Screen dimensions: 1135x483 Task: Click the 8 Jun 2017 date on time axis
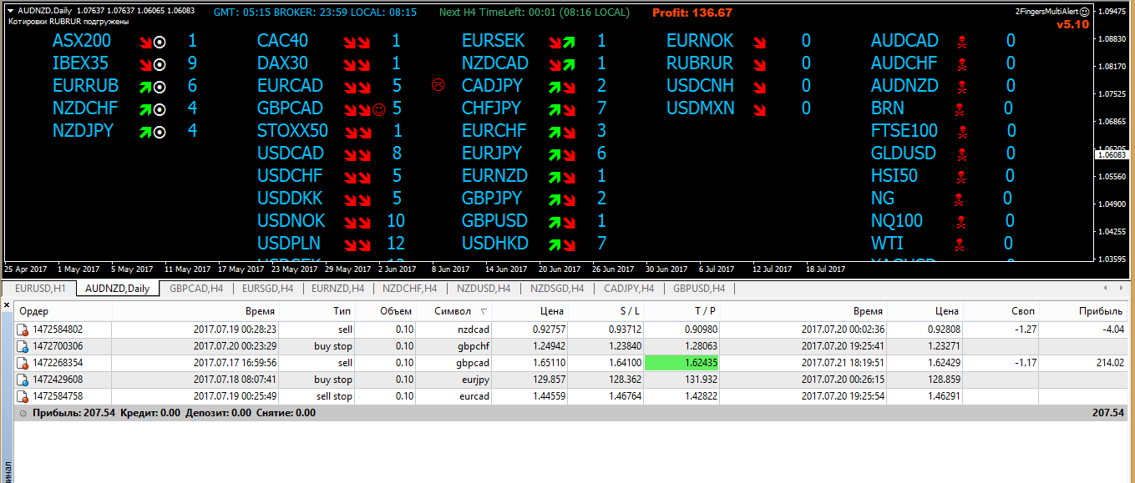click(449, 269)
